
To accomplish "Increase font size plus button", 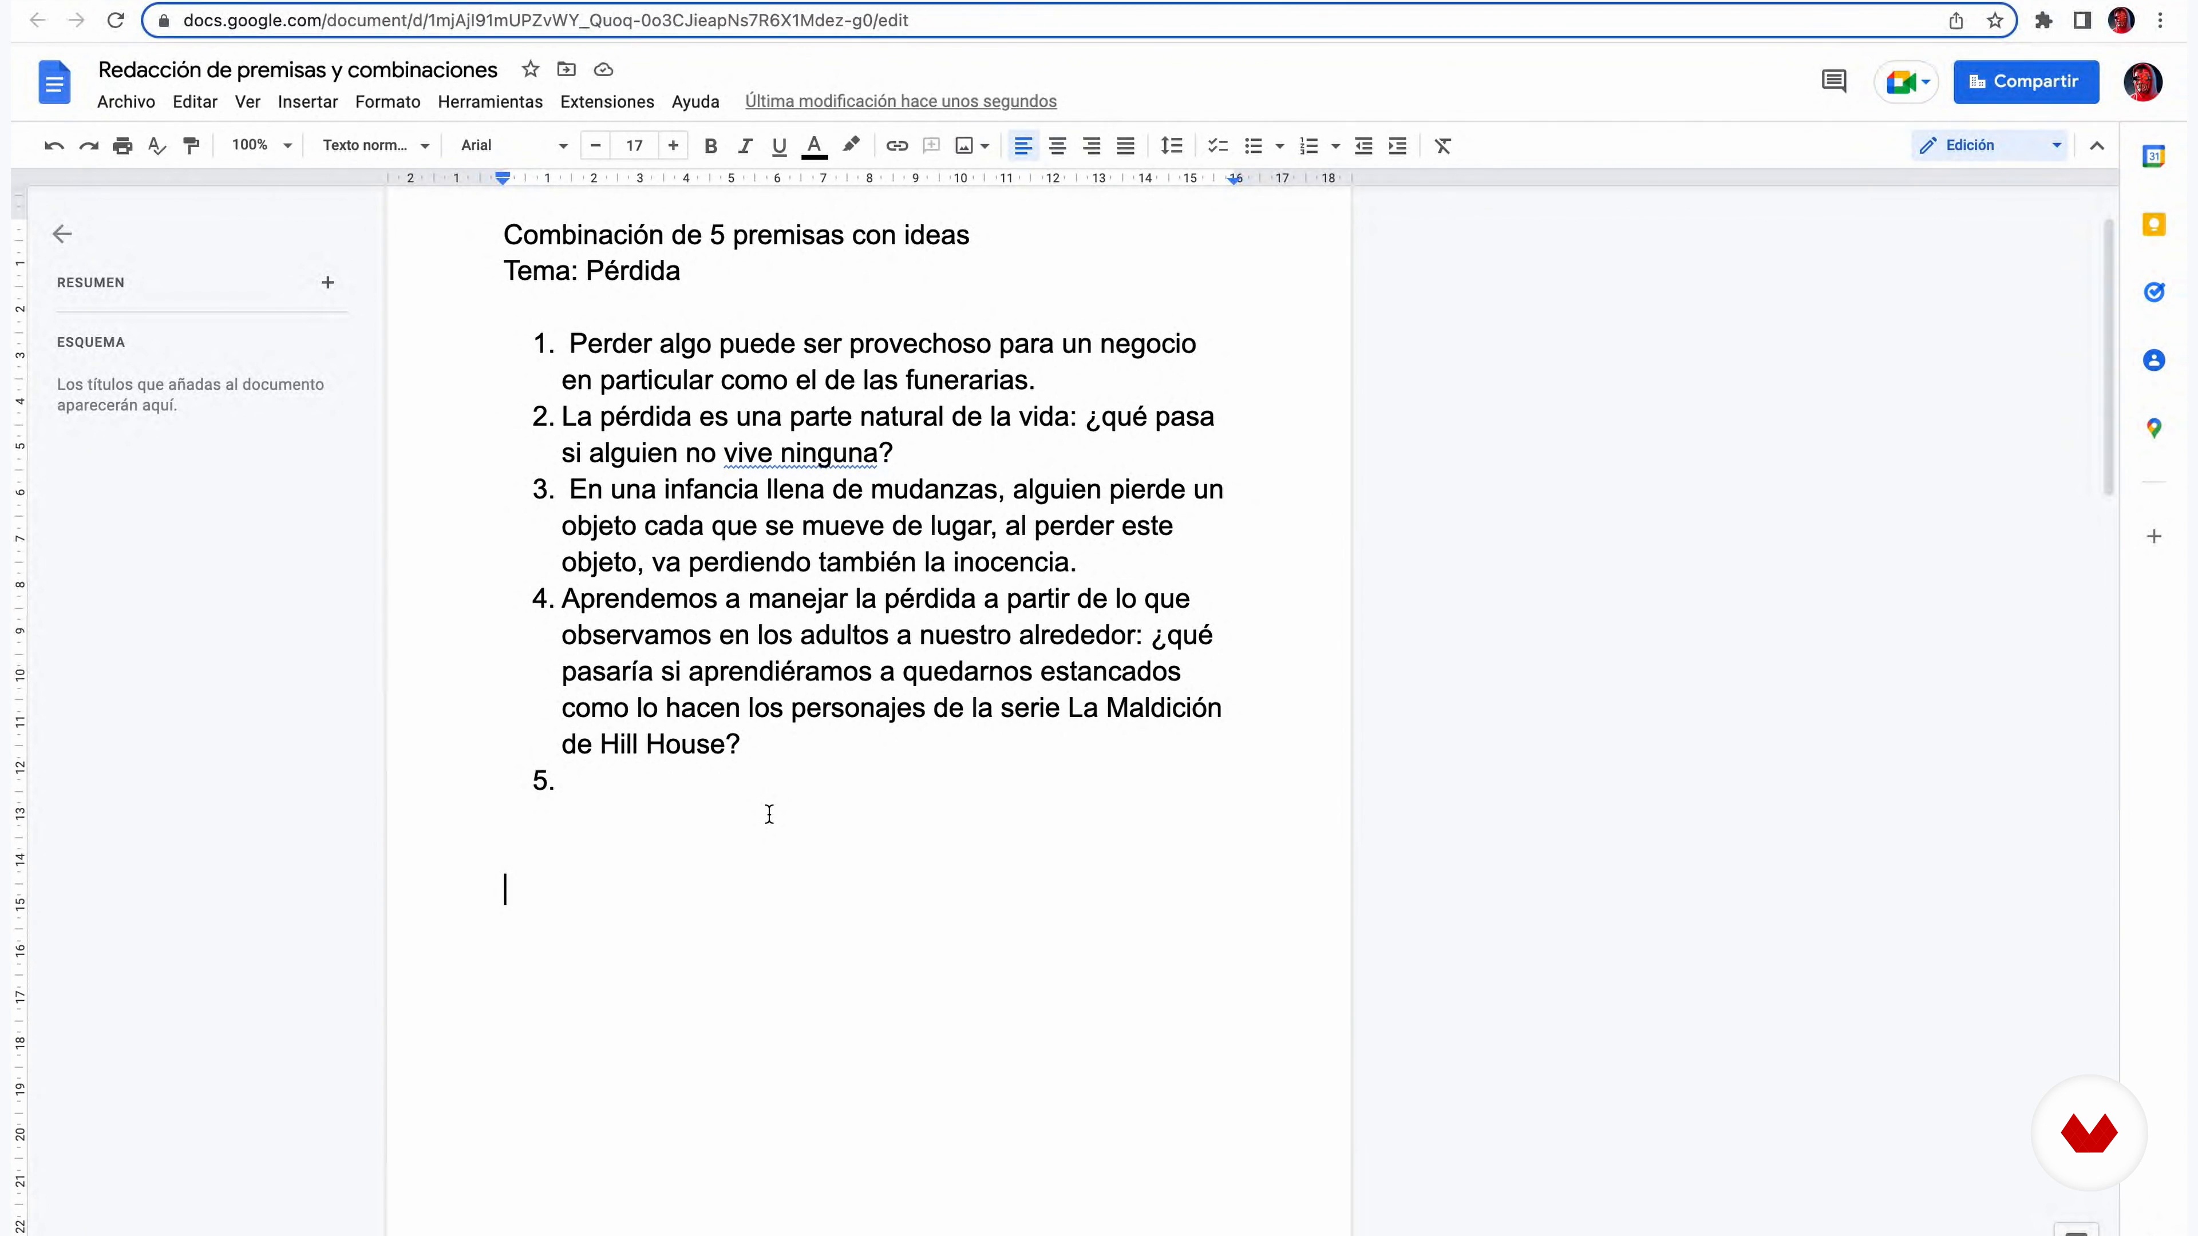I will click(673, 146).
